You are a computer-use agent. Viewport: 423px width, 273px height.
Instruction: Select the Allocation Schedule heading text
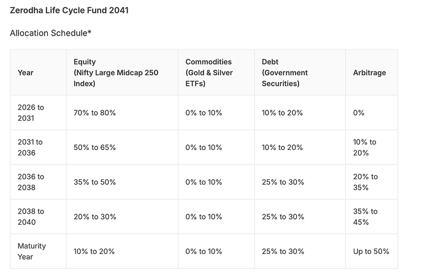pos(51,33)
